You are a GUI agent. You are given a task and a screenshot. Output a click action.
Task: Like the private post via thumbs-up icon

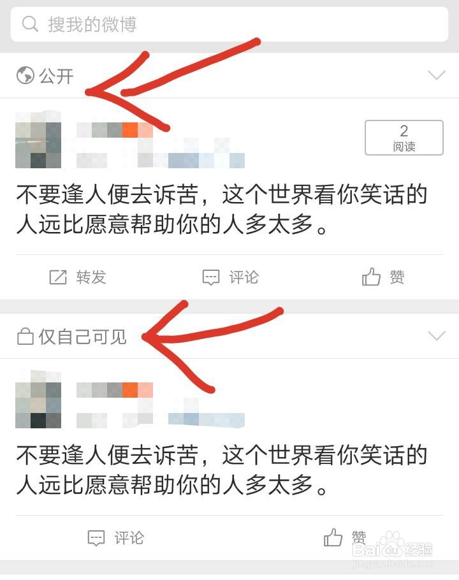pos(333,537)
